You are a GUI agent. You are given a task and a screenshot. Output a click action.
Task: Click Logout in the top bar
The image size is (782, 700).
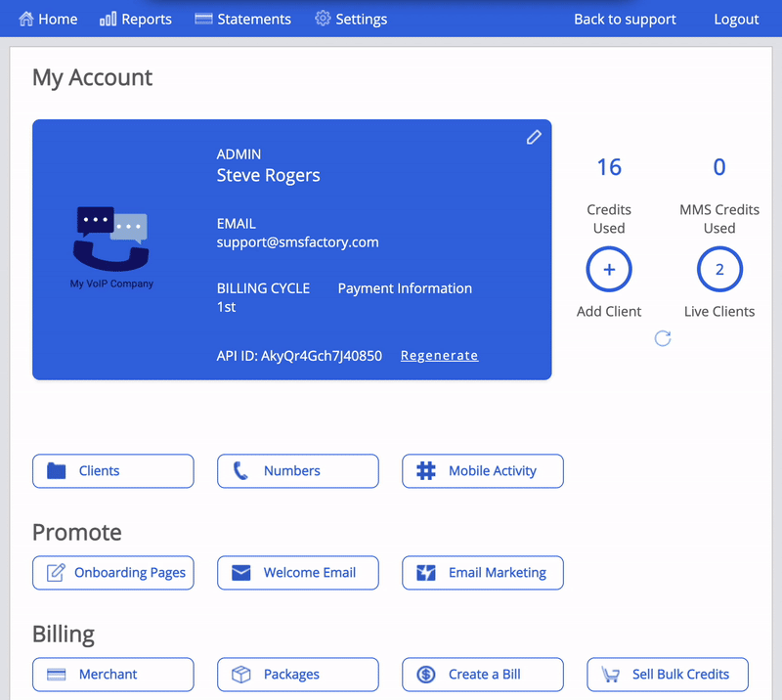coord(737,19)
